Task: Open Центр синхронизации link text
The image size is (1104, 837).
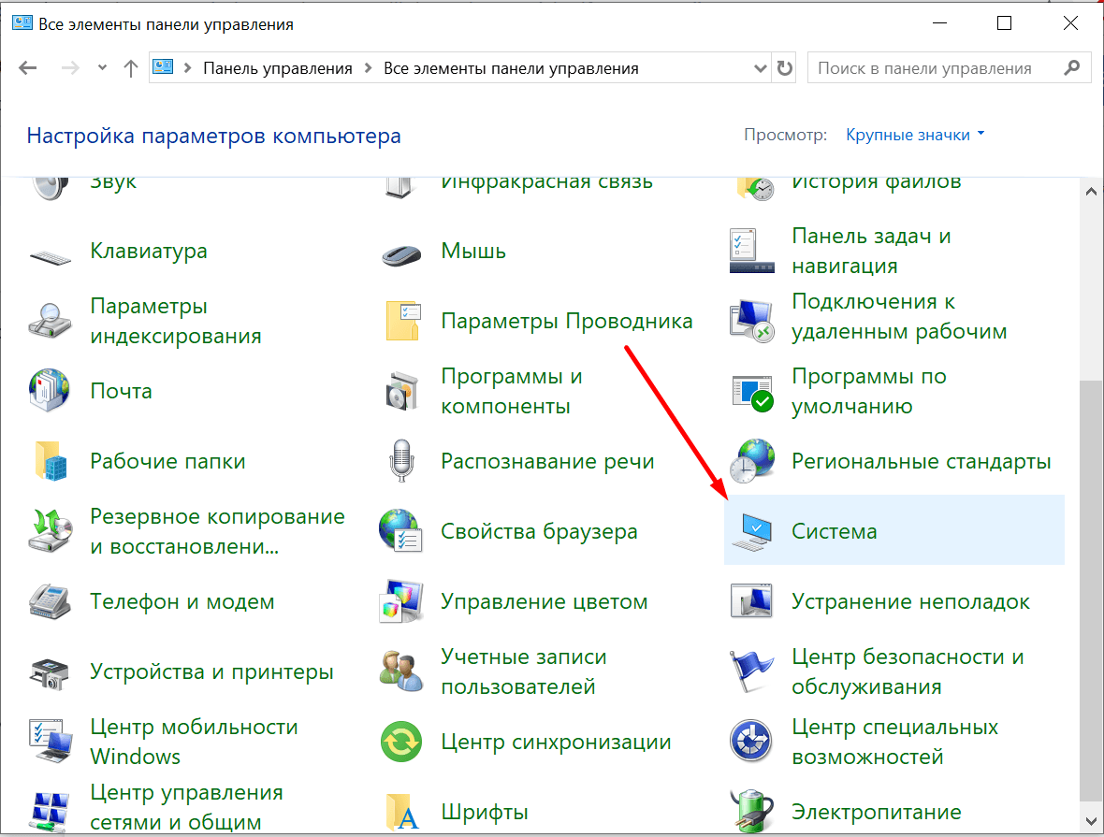Action: coord(557,742)
